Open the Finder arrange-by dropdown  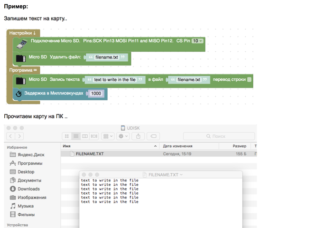(108, 136)
